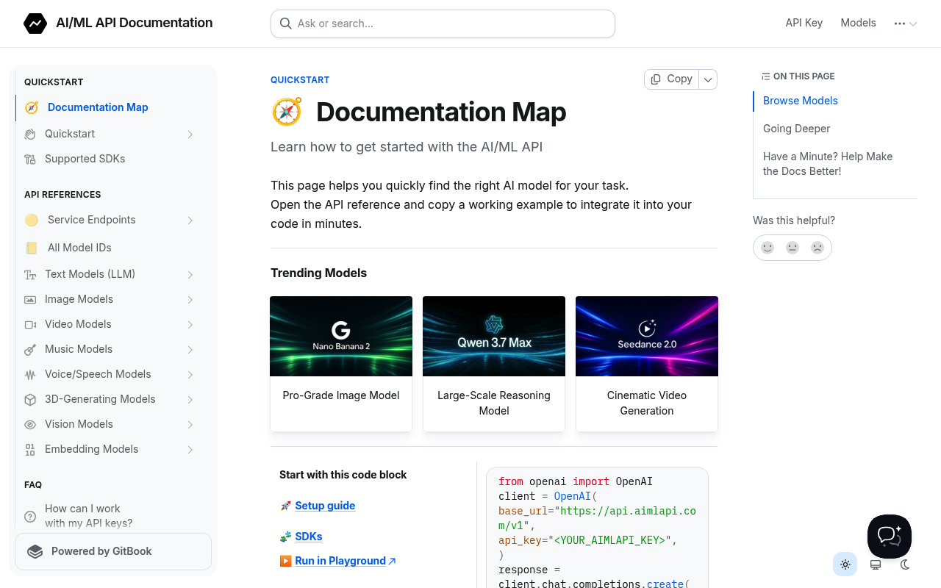The image size is (941, 588).
Task: Click the Video Models camera icon
Action: click(x=30, y=324)
